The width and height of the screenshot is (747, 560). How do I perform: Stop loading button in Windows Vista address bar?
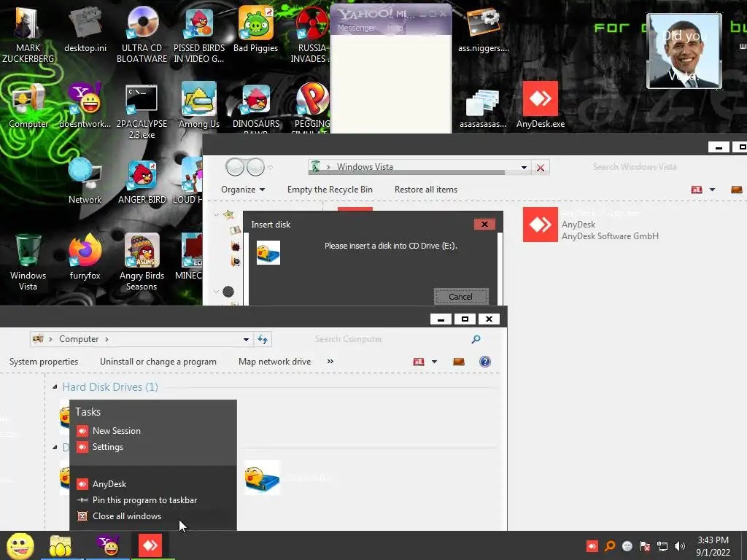point(541,168)
